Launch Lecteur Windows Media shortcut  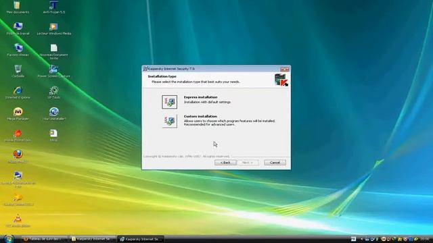(54, 28)
